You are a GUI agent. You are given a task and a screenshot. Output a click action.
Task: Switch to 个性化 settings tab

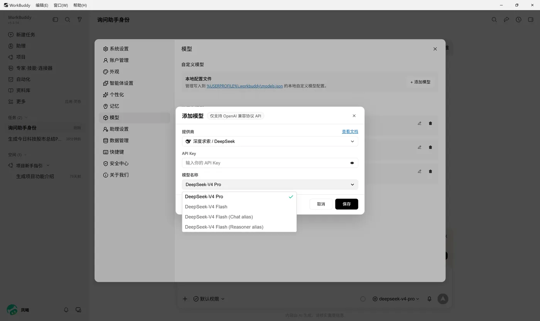coord(135,95)
